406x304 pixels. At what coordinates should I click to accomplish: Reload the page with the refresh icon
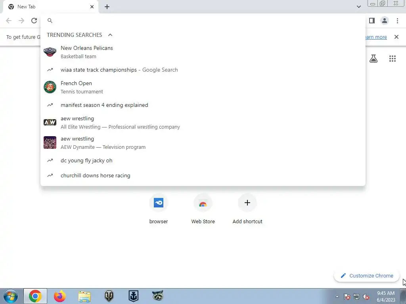(x=34, y=21)
